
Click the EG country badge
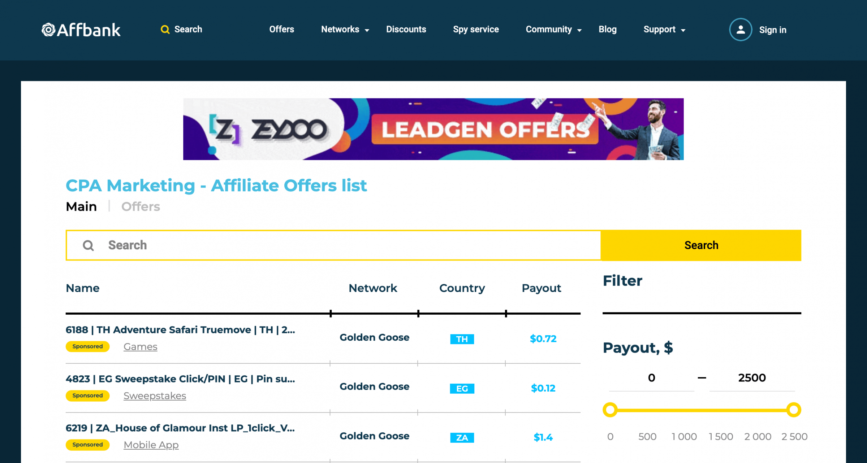pos(462,388)
